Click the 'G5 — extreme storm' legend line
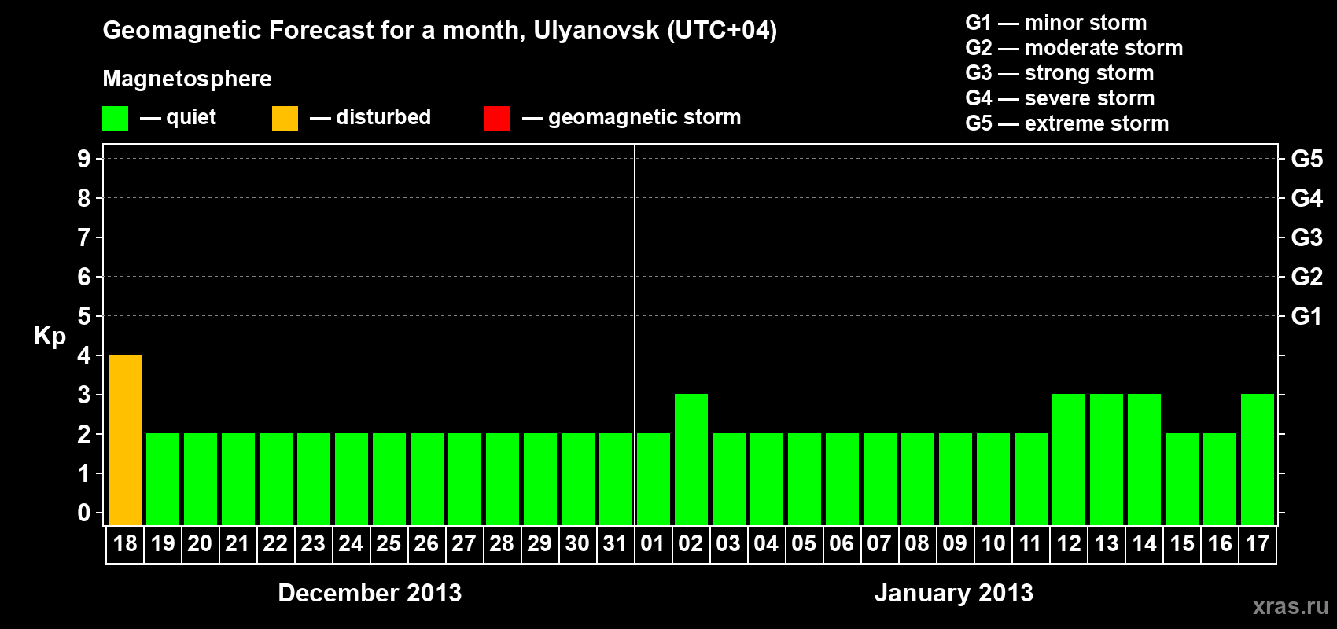This screenshot has height=629, width=1337. (x=1067, y=123)
